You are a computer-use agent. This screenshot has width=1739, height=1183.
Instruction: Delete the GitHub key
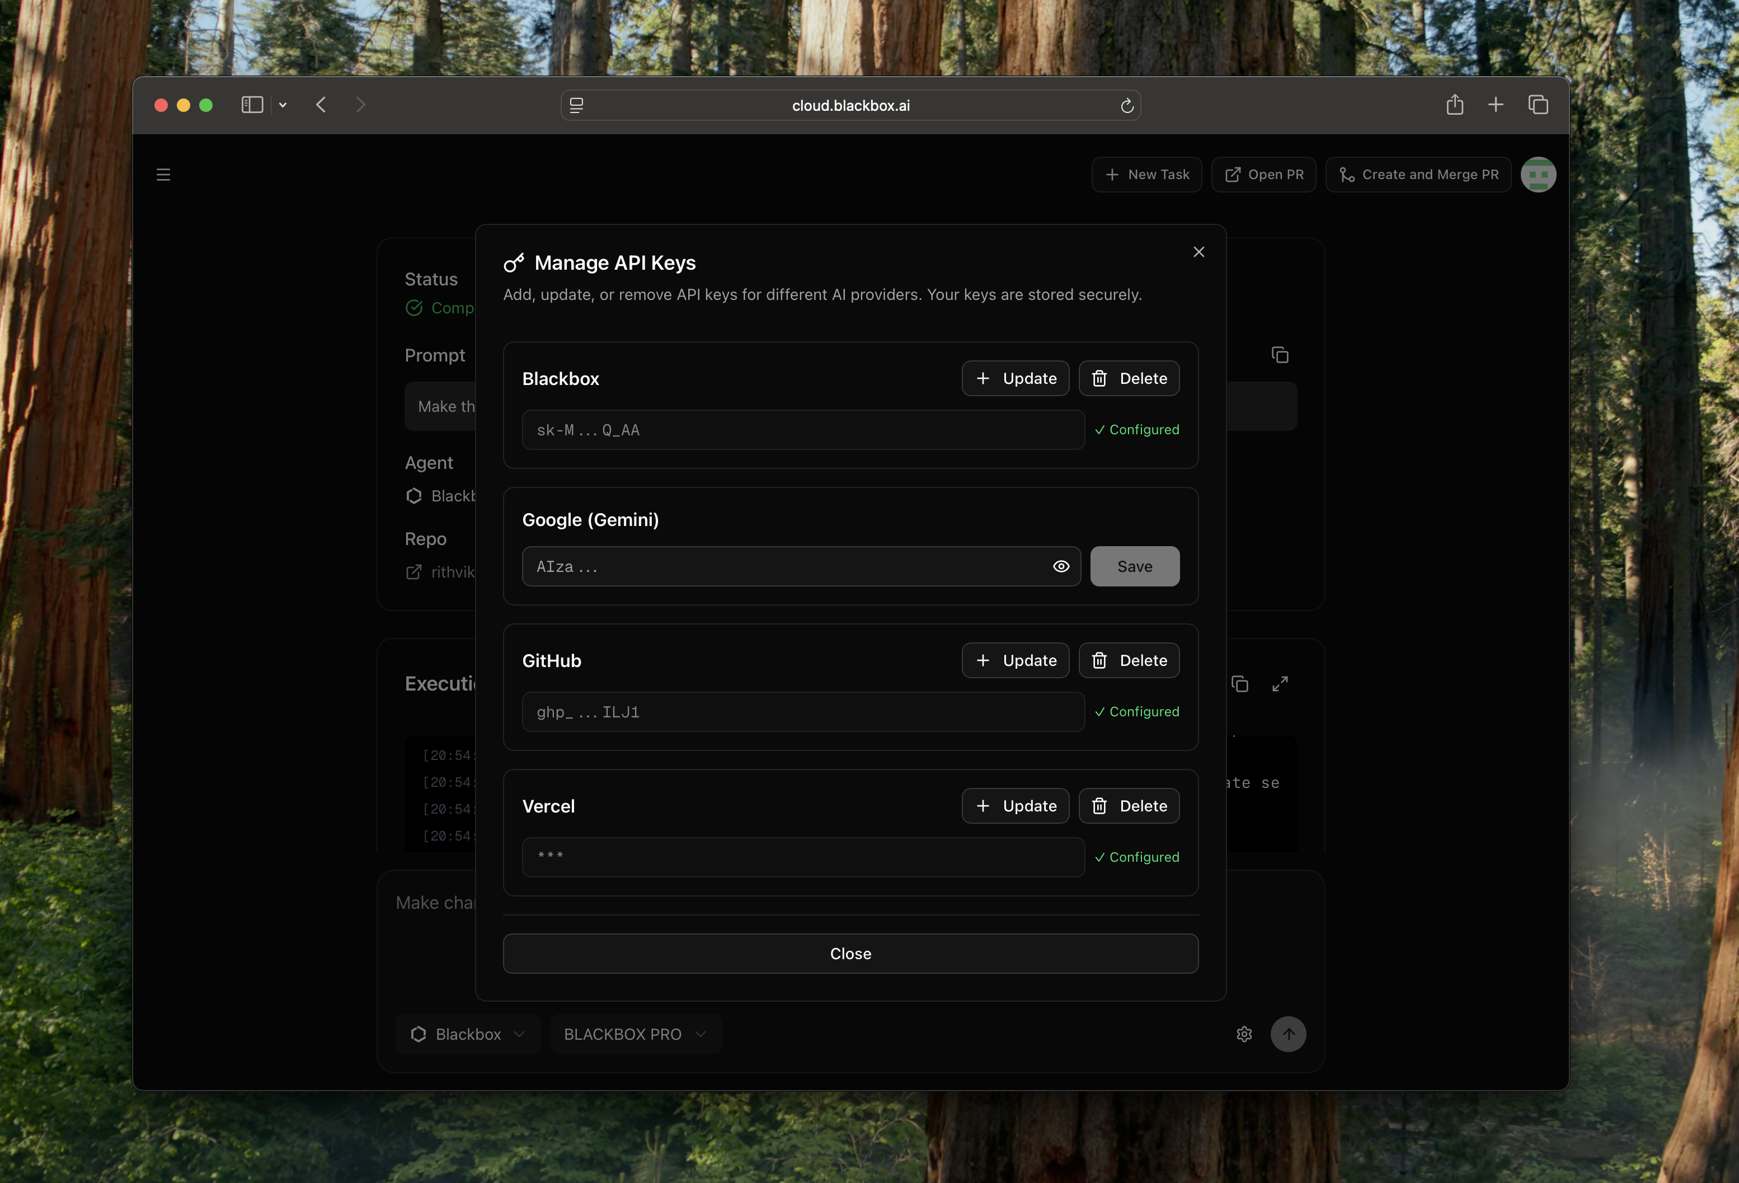pyautogui.click(x=1129, y=660)
